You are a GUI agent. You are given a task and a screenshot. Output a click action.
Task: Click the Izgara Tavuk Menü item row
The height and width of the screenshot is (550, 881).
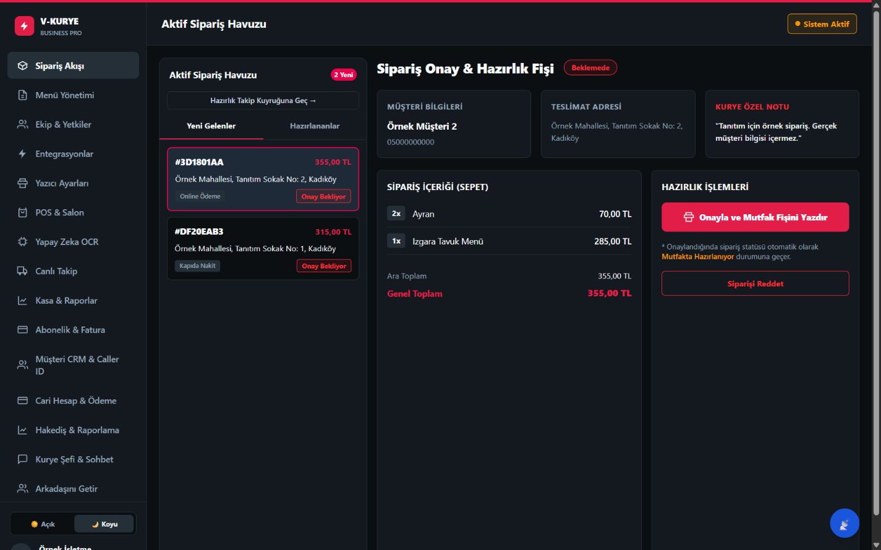(x=509, y=241)
